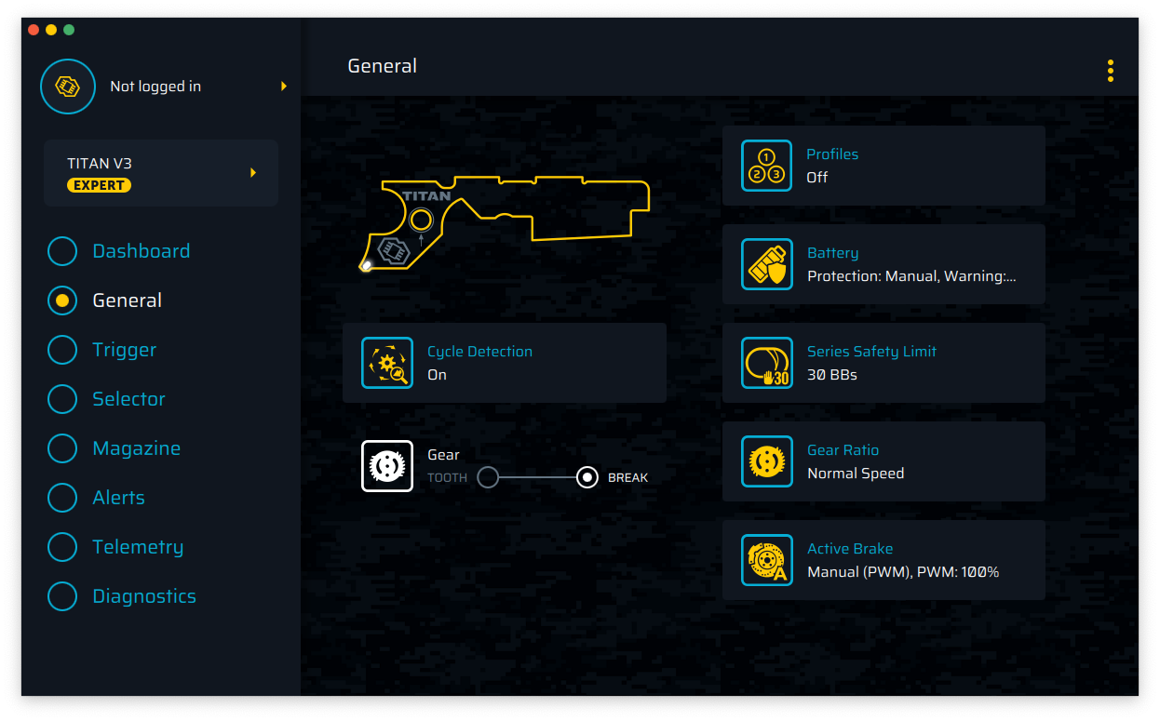
Task: Go to the Trigger section
Action: pos(124,350)
